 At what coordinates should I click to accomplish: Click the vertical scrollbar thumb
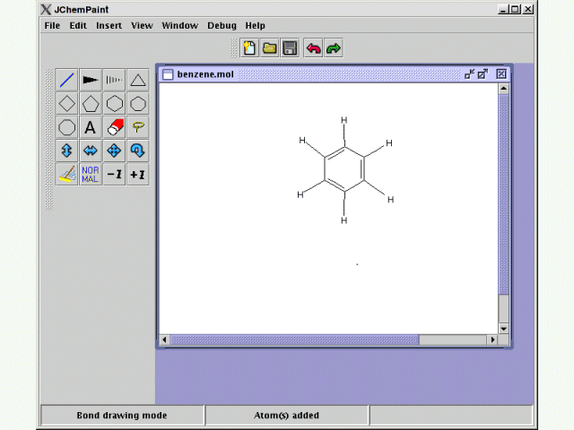point(504,193)
